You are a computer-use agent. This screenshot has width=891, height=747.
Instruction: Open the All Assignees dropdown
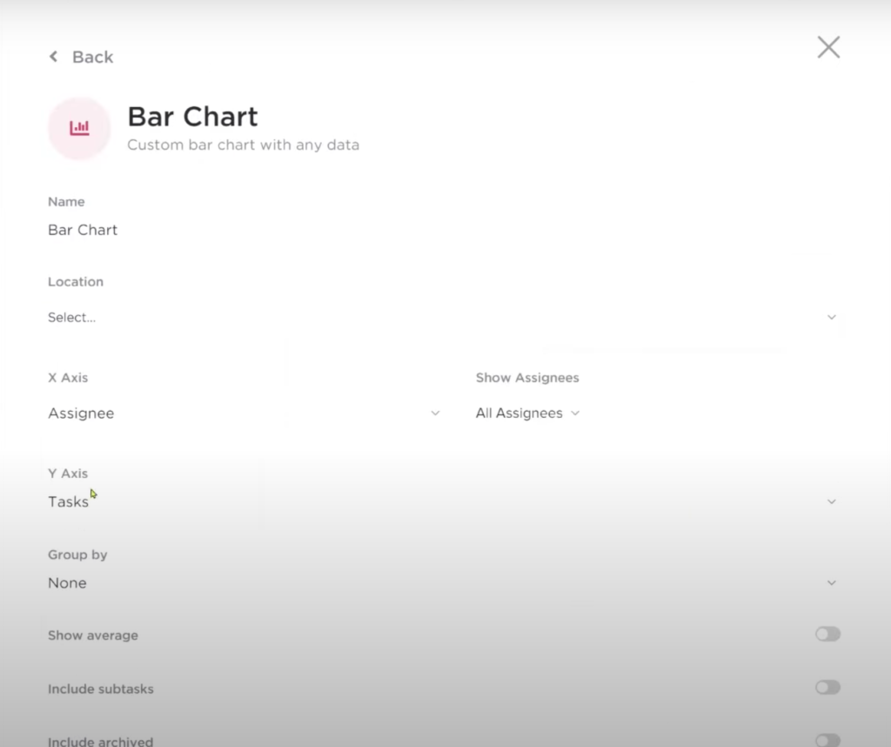(x=527, y=413)
